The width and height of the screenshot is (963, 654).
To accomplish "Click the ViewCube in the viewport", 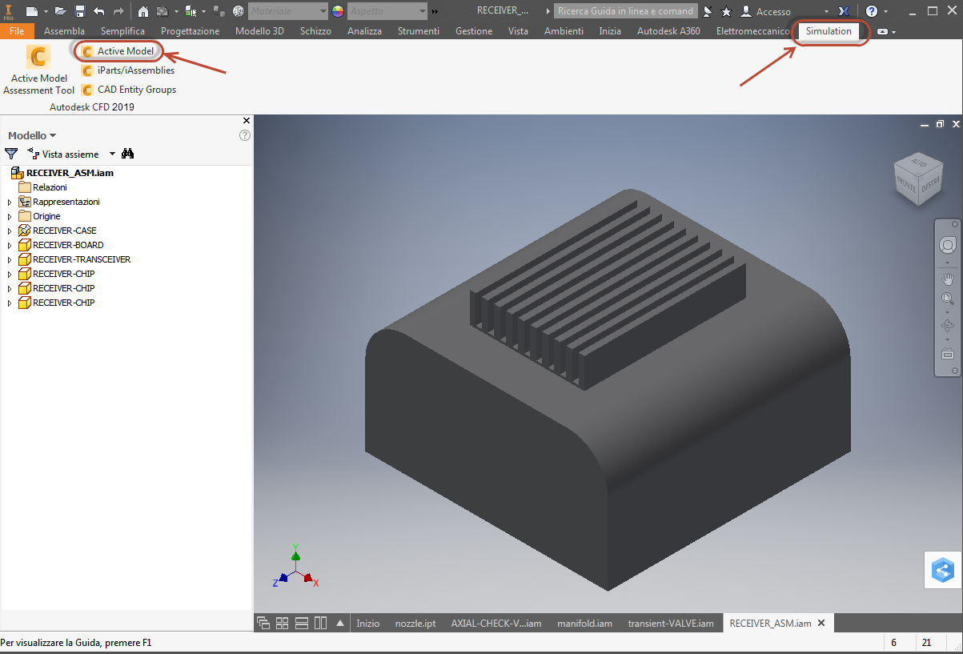I will click(x=917, y=179).
